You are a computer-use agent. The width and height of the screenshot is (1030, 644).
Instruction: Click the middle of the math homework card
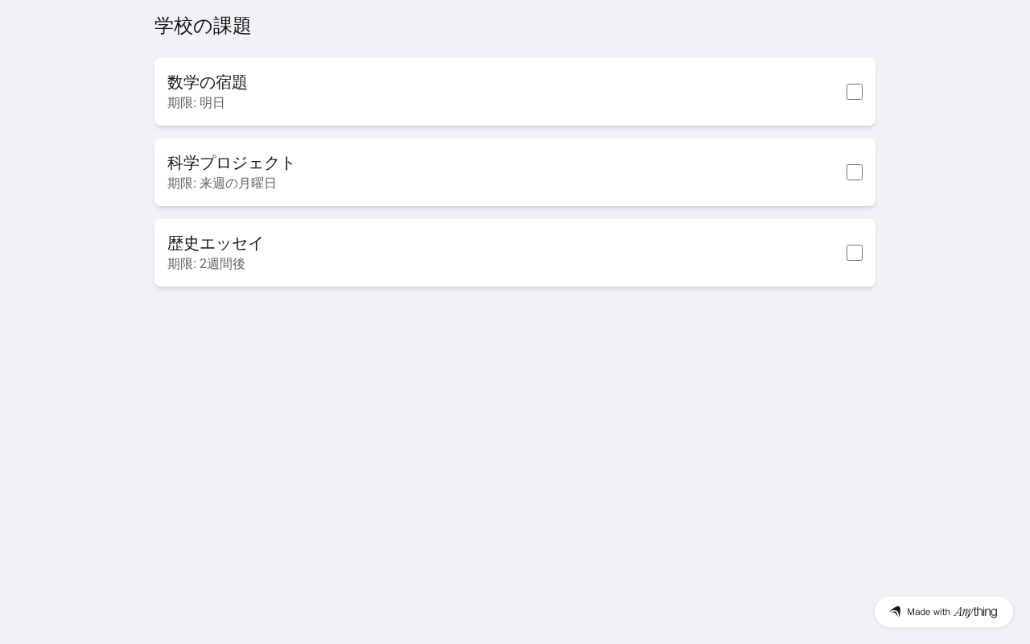pos(515,92)
